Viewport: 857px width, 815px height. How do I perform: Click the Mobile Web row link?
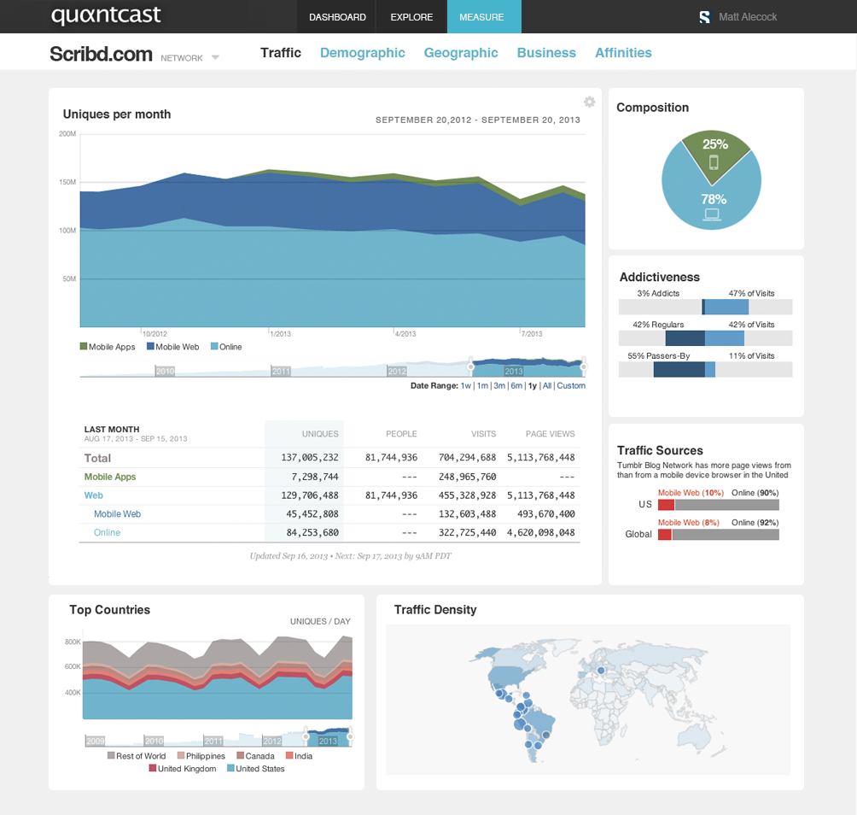[x=118, y=514]
